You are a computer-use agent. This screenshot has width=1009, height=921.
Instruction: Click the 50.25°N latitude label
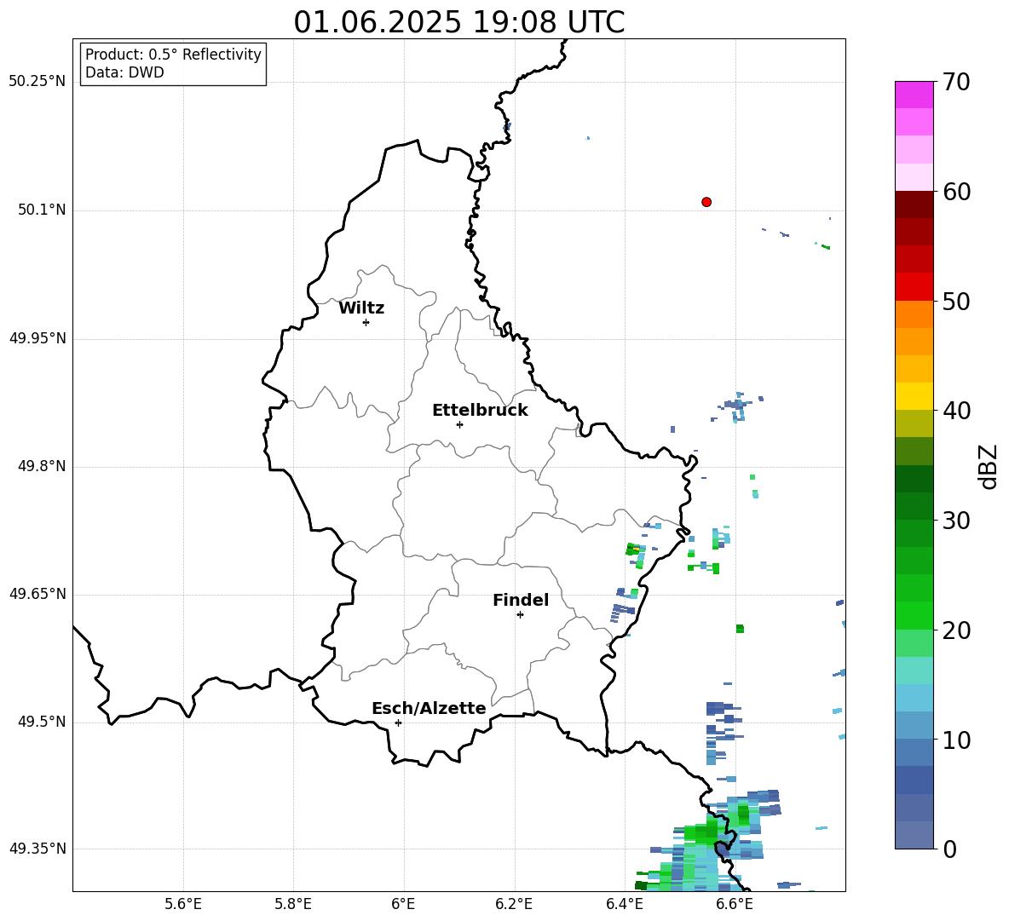pos(37,82)
